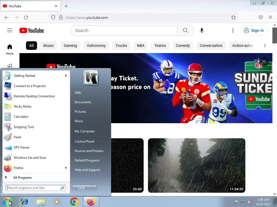
Task: Open Windows Media Player from the taskbar
Action: click(x=57, y=202)
